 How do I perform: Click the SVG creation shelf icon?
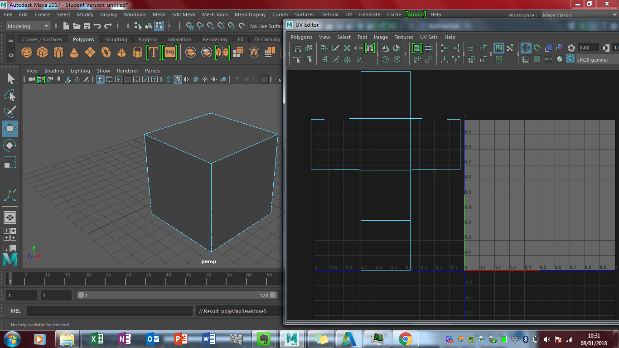[x=170, y=53]
